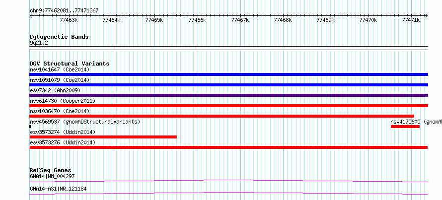The width and height of the screenshot is (442, 200).
Task: Click the short red bar for nsv4175605
Action: tap(405, 127)
